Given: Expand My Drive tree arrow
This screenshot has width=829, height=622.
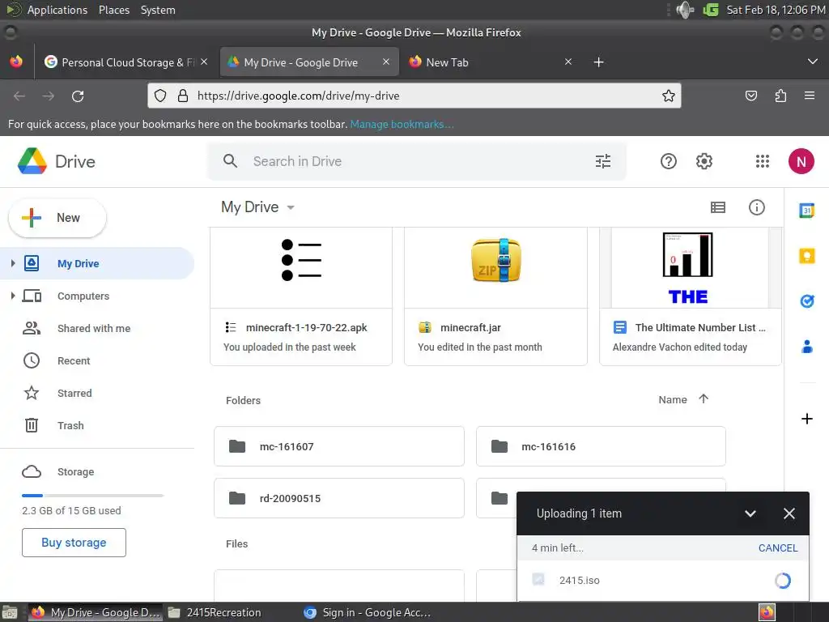Looking at the screenshot, I should (x=13, y=263).
